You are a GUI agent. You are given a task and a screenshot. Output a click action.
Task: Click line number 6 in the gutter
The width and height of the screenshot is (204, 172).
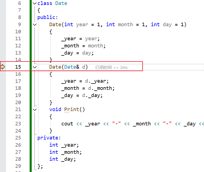(20, 3)
